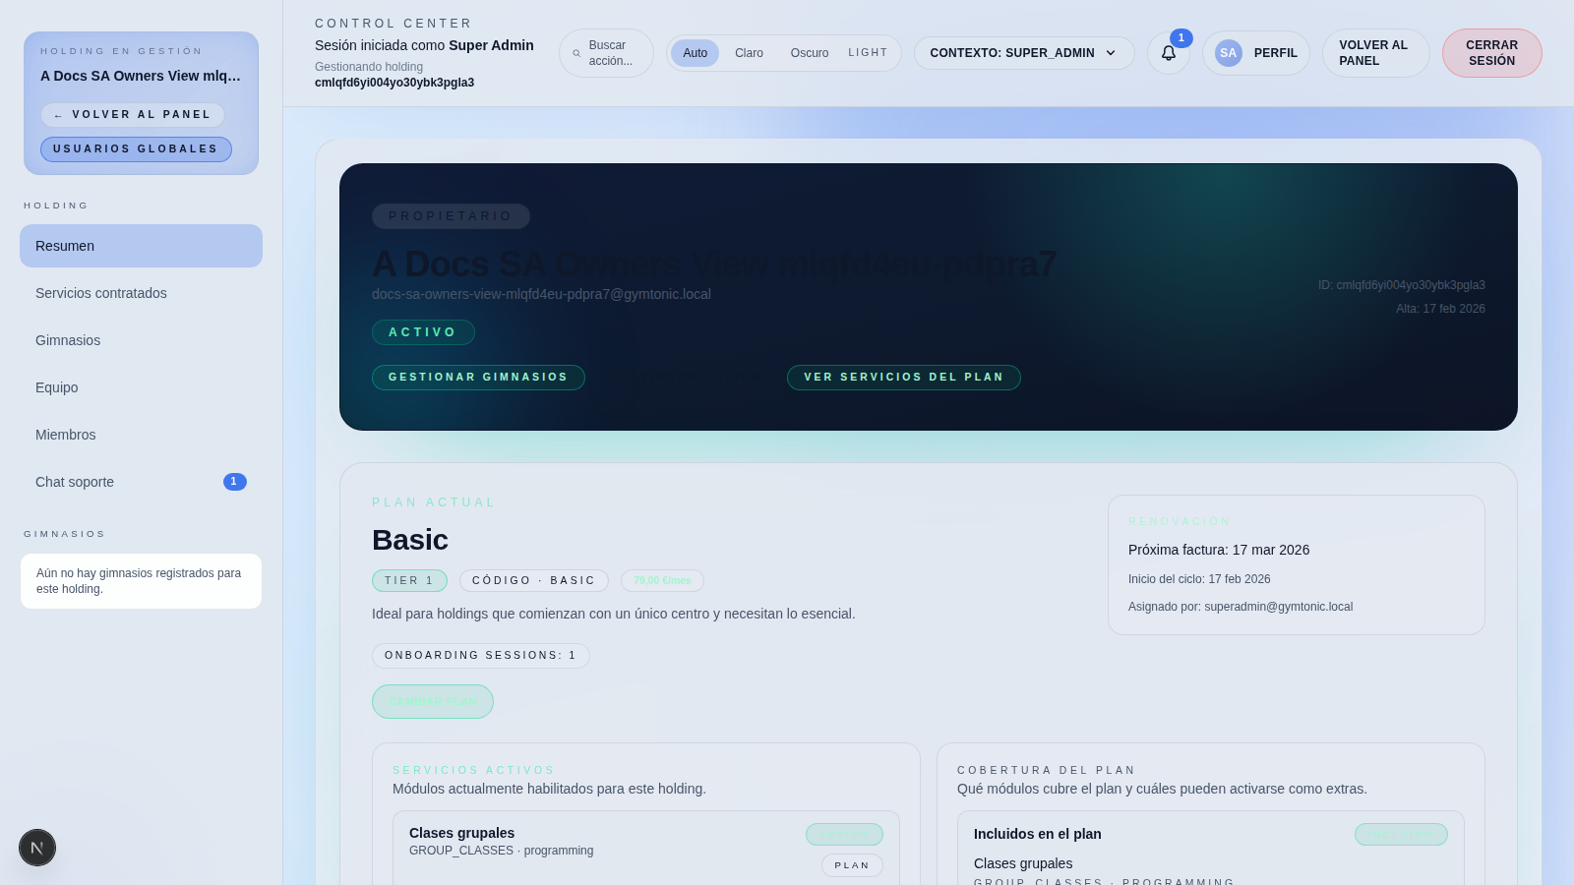The image size is (1574, 885).
Task: Switch theme to Claro mode
Action: [x=749, y=53]
